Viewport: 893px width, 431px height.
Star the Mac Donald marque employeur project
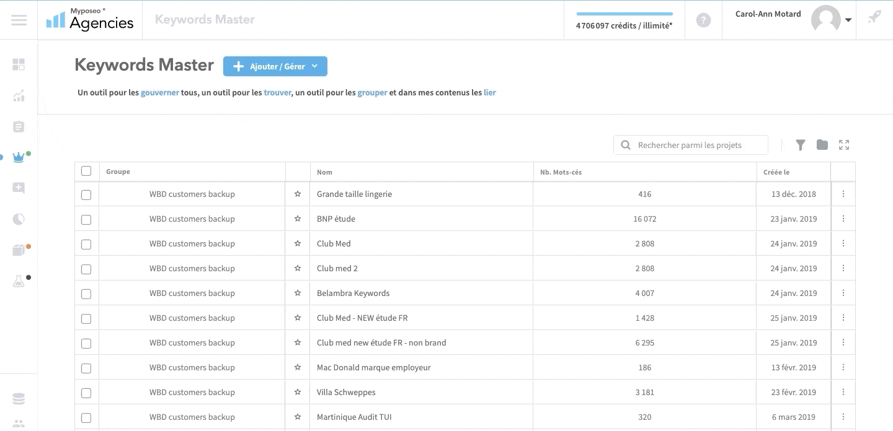(x=298, y=367)
